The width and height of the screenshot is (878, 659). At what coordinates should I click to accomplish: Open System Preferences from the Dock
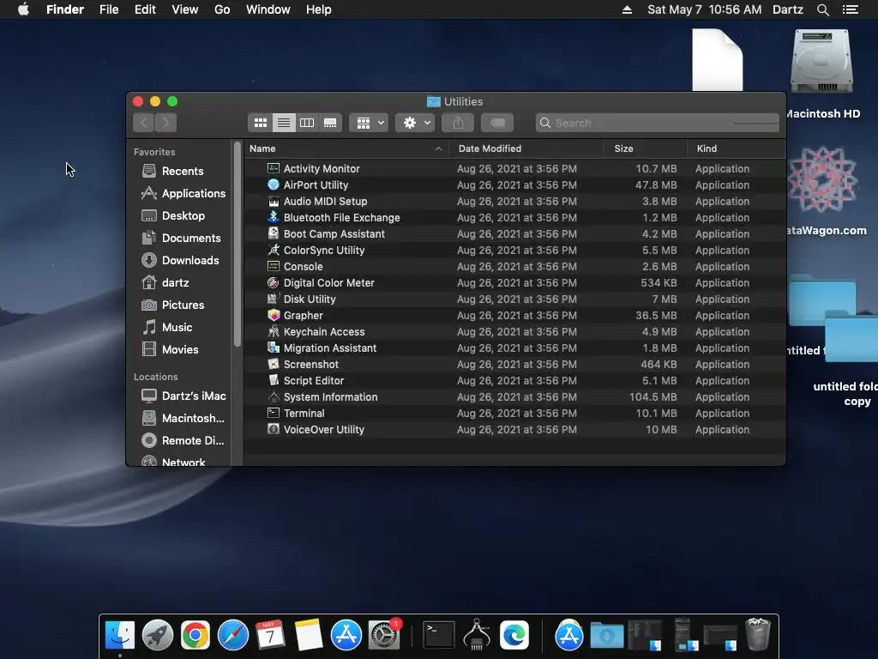[384, 636]
